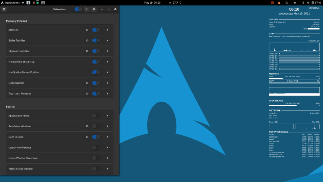Expand No overview at start-up details arrow
The height and width of the screenshot is (182, 323).
(108, 62)
